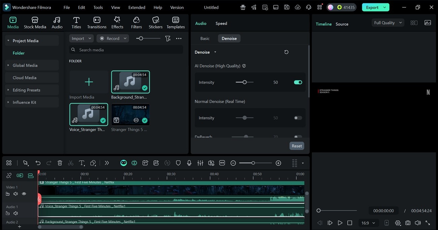Toggle Normal Denoise intensity on
This screenshot has height=230, width=438.
298,118
